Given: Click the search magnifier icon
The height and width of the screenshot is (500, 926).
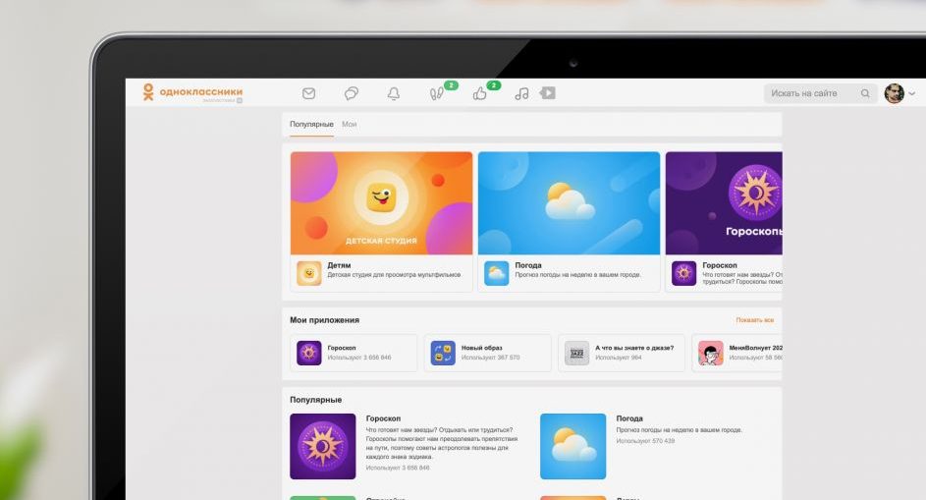Looking at the screenshot, I should (x=865, y=93).
